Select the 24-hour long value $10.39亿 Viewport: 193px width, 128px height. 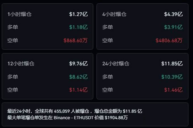[172, 77]
